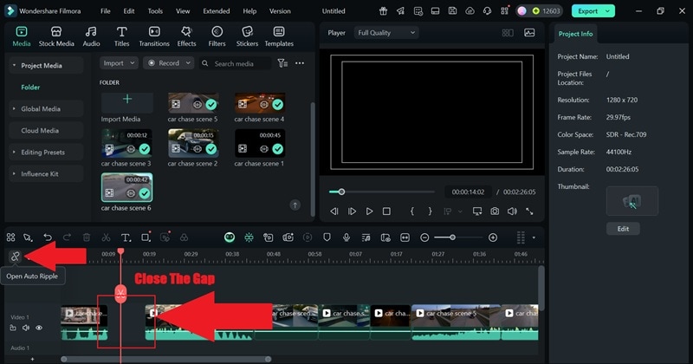This screenshot has height=364, width=693.
Task: Open the Tools menu
Action: [155, 11]
